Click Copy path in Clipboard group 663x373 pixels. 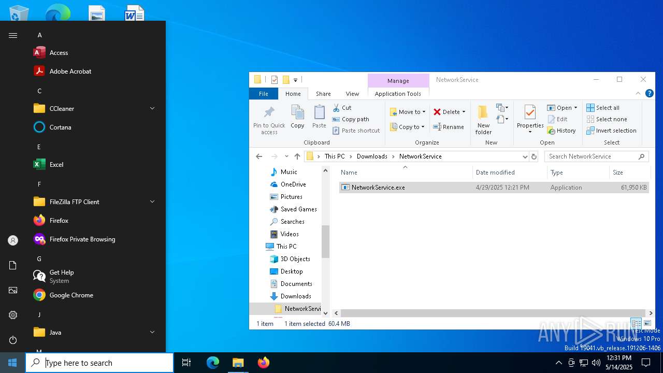pos(351,119)
